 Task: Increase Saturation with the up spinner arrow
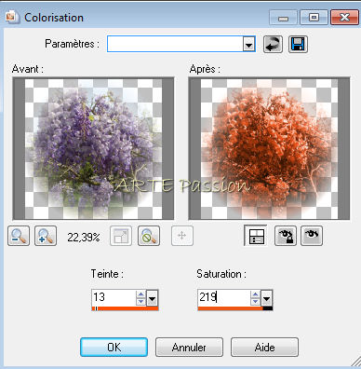pos(256,294)
